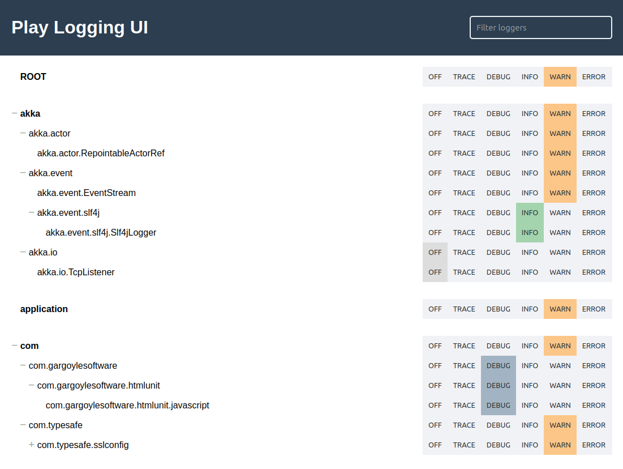
Task: Click the akka.io.TcpListener logger name
Action: [76, 272]
